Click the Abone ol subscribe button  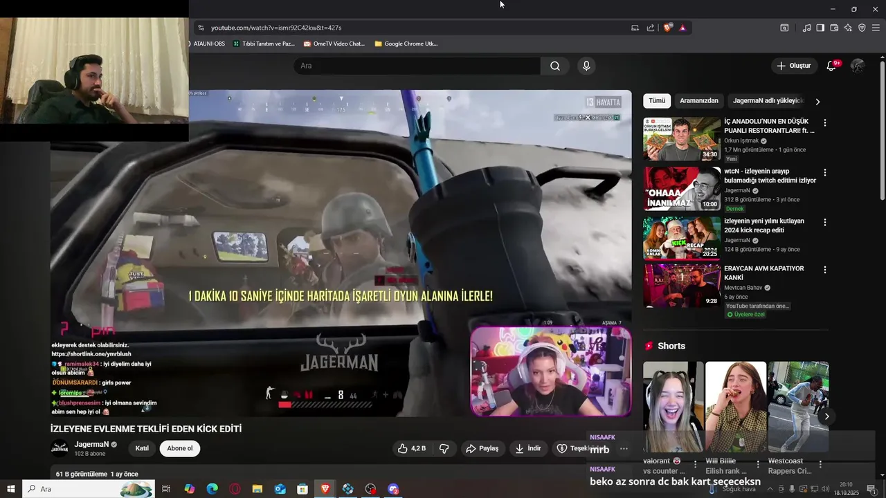coord(180,448)
